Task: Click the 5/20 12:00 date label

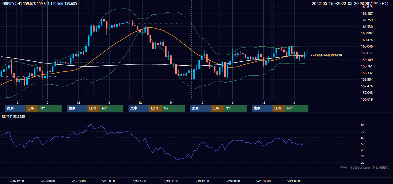Action: click(x=264, y=181)
